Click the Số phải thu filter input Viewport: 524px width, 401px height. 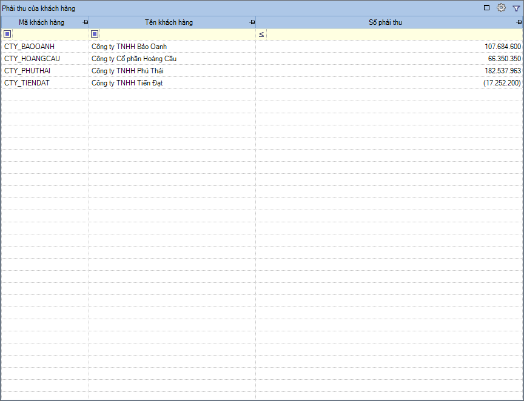pos(394,35)
